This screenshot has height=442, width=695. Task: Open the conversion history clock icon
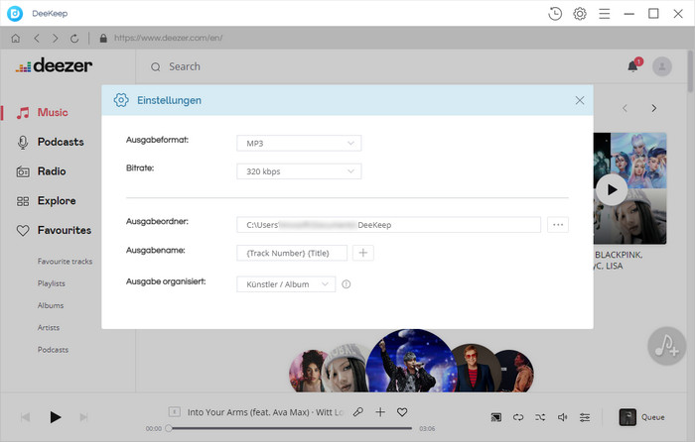click(x=554, y=14)
